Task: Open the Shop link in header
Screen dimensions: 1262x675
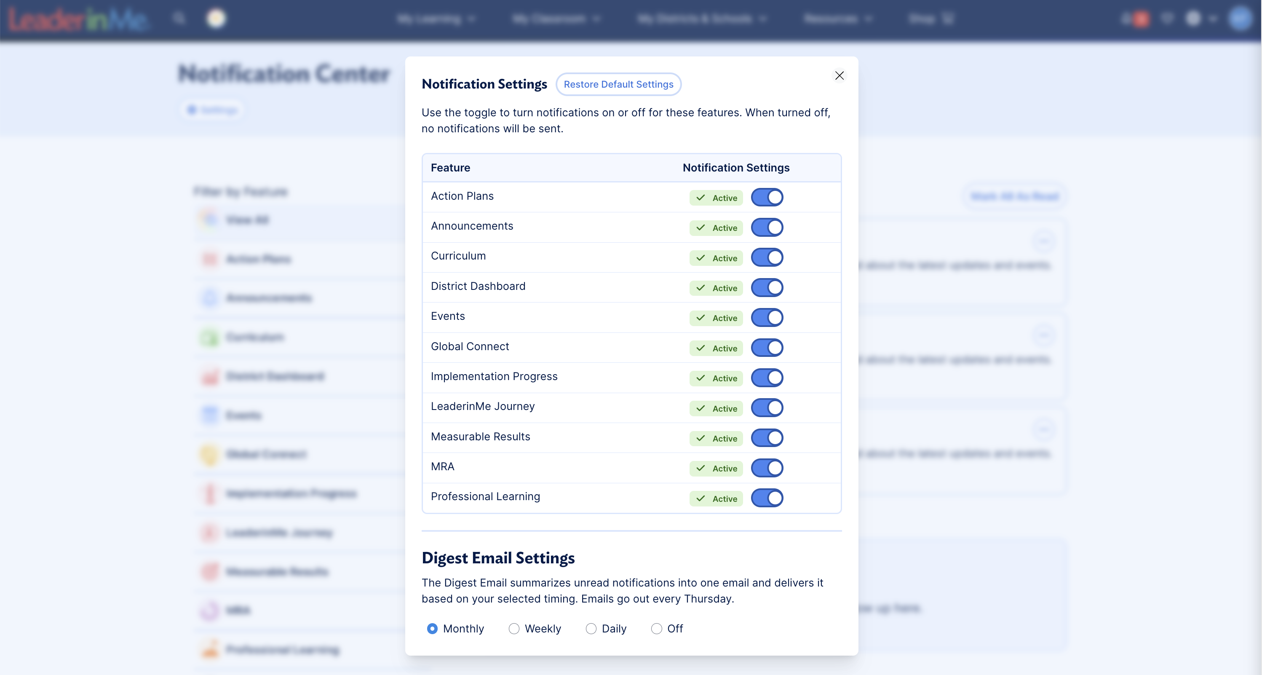Action: 931,19
